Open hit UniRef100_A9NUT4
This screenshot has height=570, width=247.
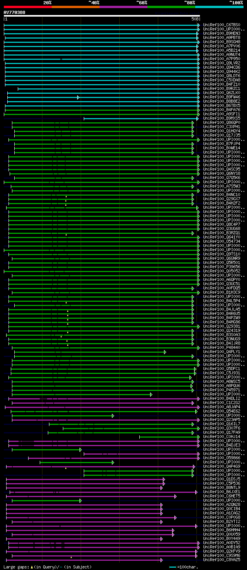point(221,55)
